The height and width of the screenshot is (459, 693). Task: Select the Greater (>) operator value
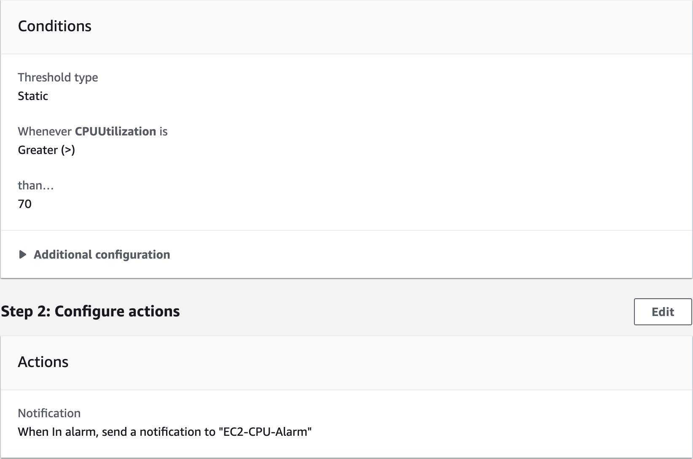[46, 150]
